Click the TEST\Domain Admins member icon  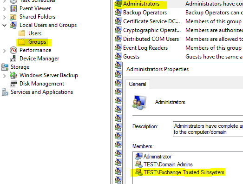tap(139, 164)
